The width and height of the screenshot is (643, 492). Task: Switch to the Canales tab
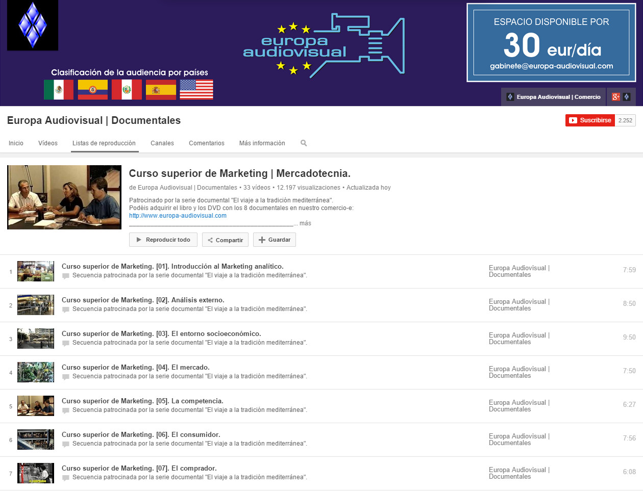click(162, 143)
